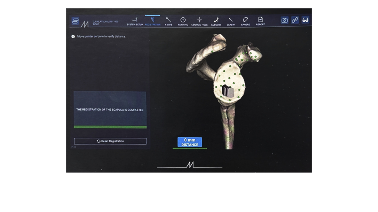This screenshot has width=378, height=212.
Task: Click the scapula registration completed message panel
Action: (x=110, y=110)
